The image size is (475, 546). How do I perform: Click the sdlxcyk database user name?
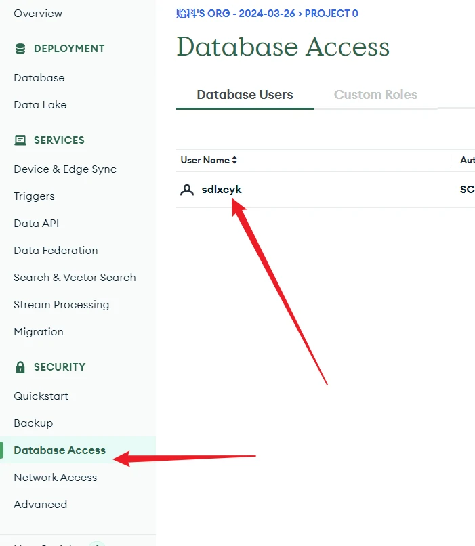pyautogui.click(x=222, y=190)
